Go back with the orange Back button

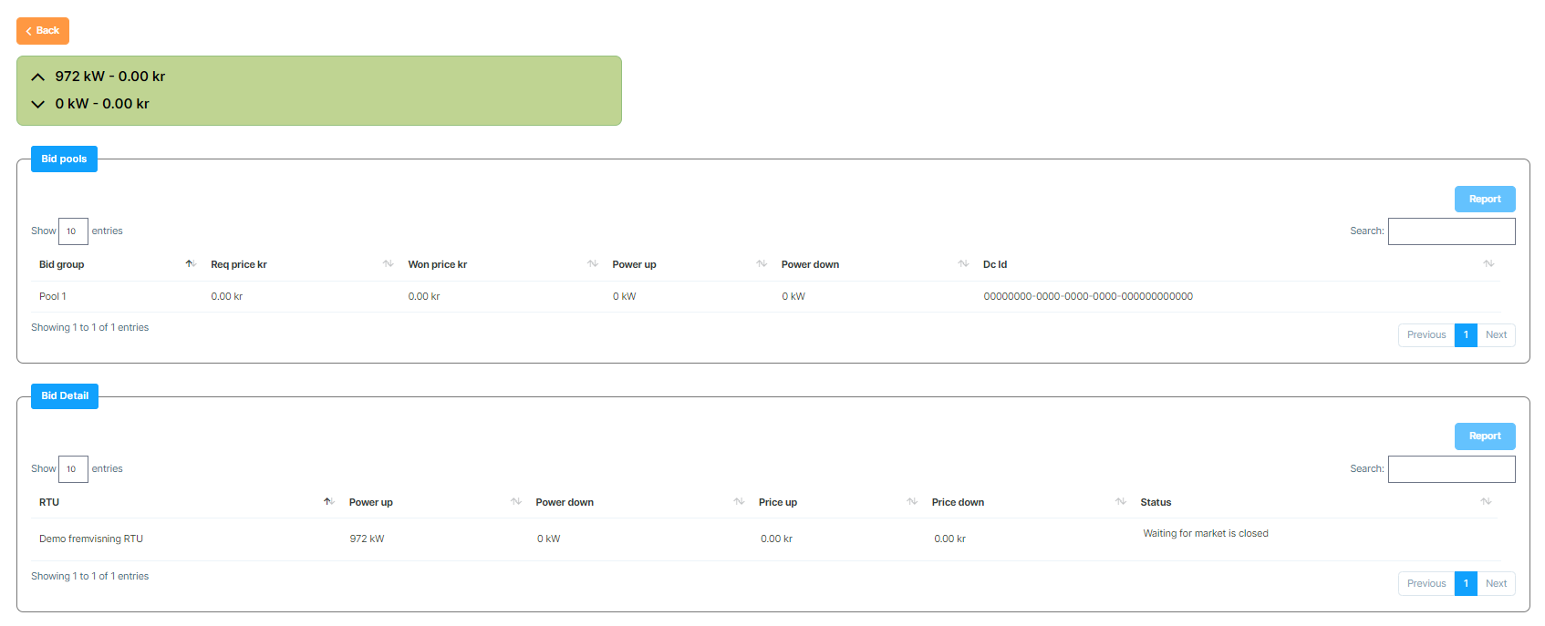click(x=43, y=31)
